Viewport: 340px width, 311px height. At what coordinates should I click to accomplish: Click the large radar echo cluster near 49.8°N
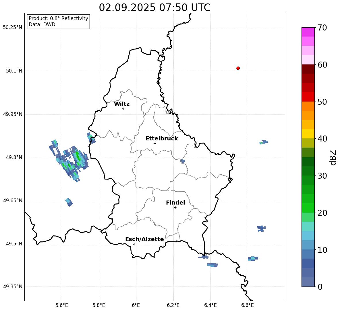click(x=69, y=161)
